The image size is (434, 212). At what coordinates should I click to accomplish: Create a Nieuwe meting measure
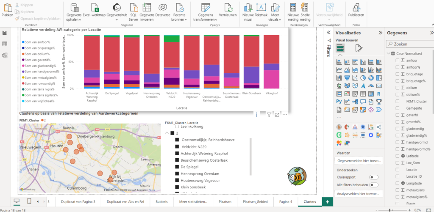click(x=293, y=8)
